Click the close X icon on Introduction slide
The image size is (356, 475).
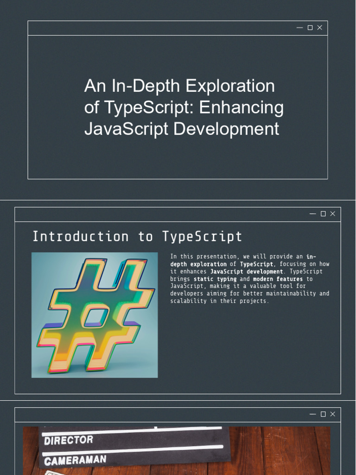[333, 213]
